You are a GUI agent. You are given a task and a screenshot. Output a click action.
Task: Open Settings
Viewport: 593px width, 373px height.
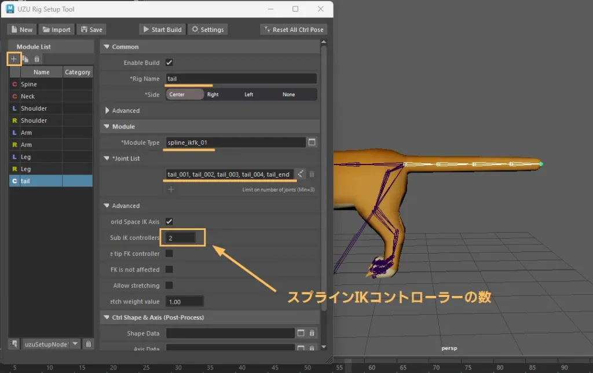pos(208,30)
